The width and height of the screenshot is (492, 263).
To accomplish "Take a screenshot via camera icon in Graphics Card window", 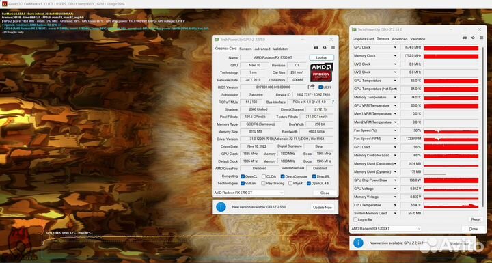I will point(316,48).
